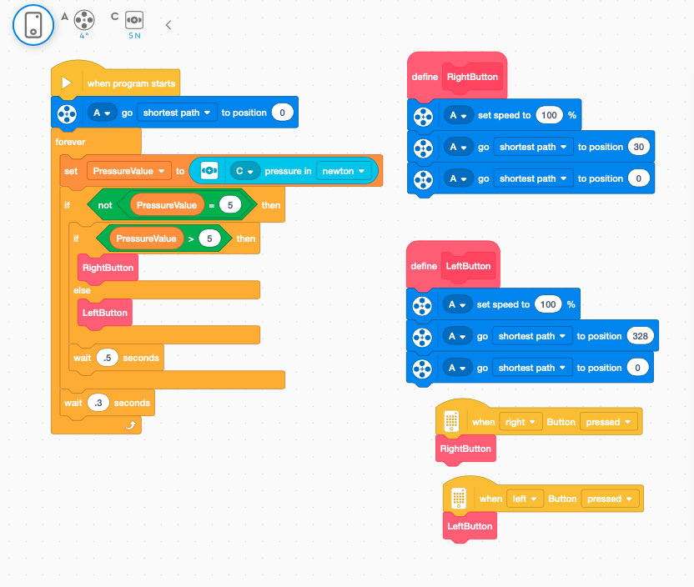Image resolution: width=694 pixels, height=587 pixels.
Task: Click the light matrix icon on the right Button block
Action: click(x=452, y=422)
